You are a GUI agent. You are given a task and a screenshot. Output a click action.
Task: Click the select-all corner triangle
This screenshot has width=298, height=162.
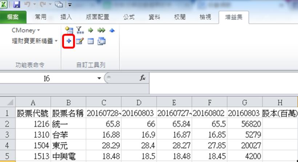tap(8, 102)
